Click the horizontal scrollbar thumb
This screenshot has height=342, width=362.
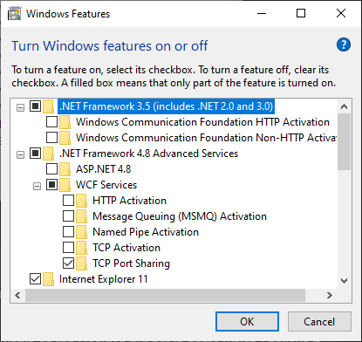pyautogui.click(x=165, y=296)
